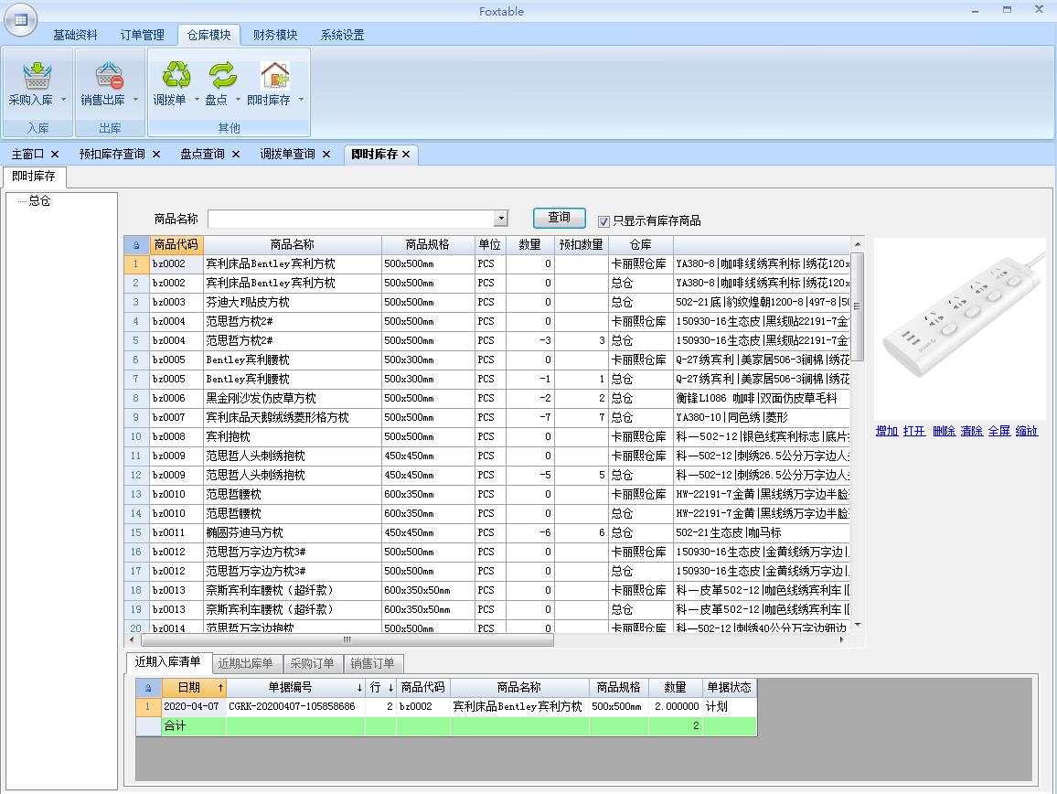Click the 销售出库 sales delivery icon

[x=108, y=77]
